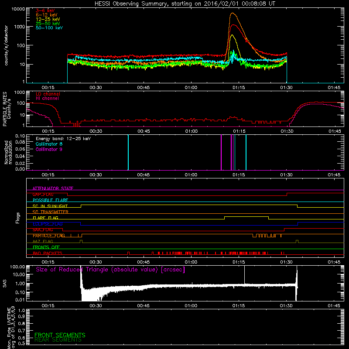Click the ATTENUATOR_STATE flag label
Screen dimensions: 349x349
pyautogui.click(x=53, y=188)
